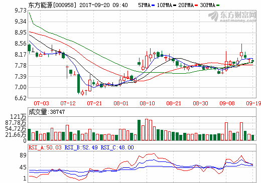Click the 07-03 date label
261x183 pixels.
41,103
